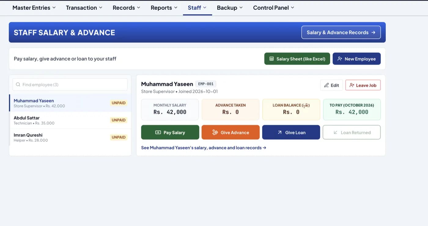Click the UNPAID badge for Abdul Sattar
This screenshot has width=428, height=226.
(x=119, y=120)
